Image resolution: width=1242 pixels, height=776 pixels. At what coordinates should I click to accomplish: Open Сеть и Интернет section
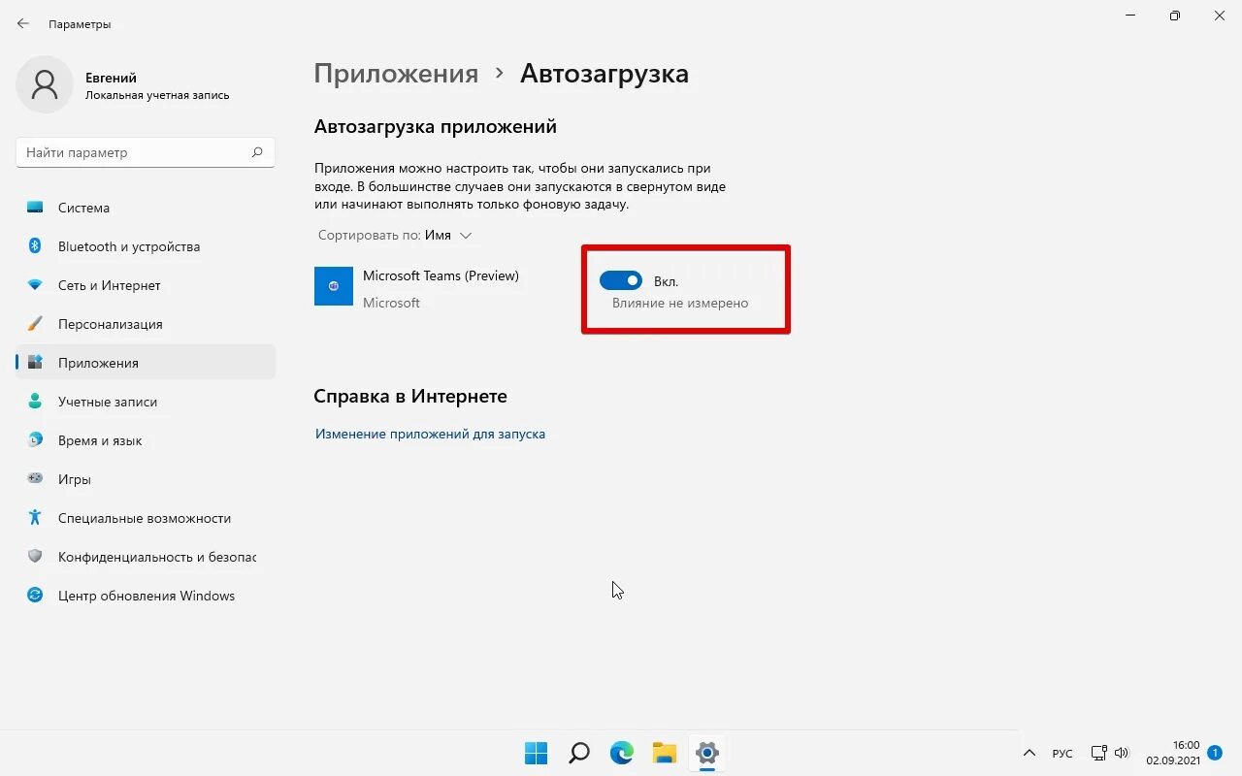pos(146,285)
